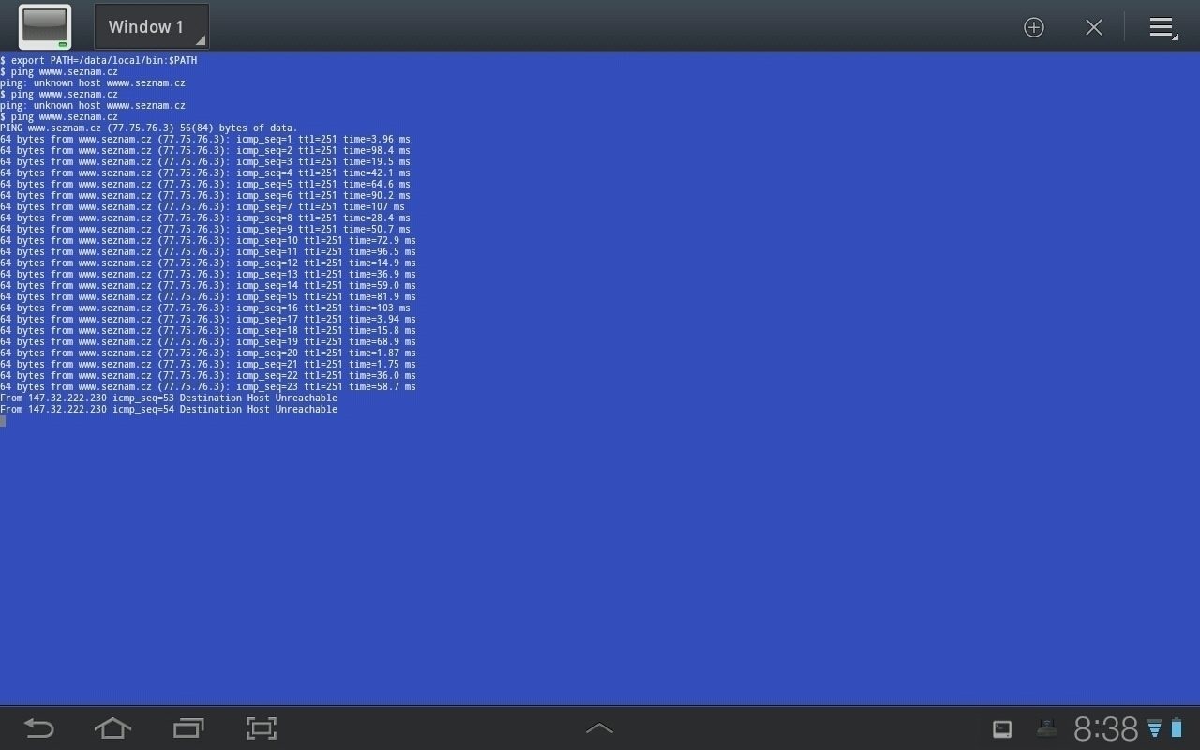Open the overflow options menu
The height and width of the screenshot is (750, 1200).
(1162, 27)
